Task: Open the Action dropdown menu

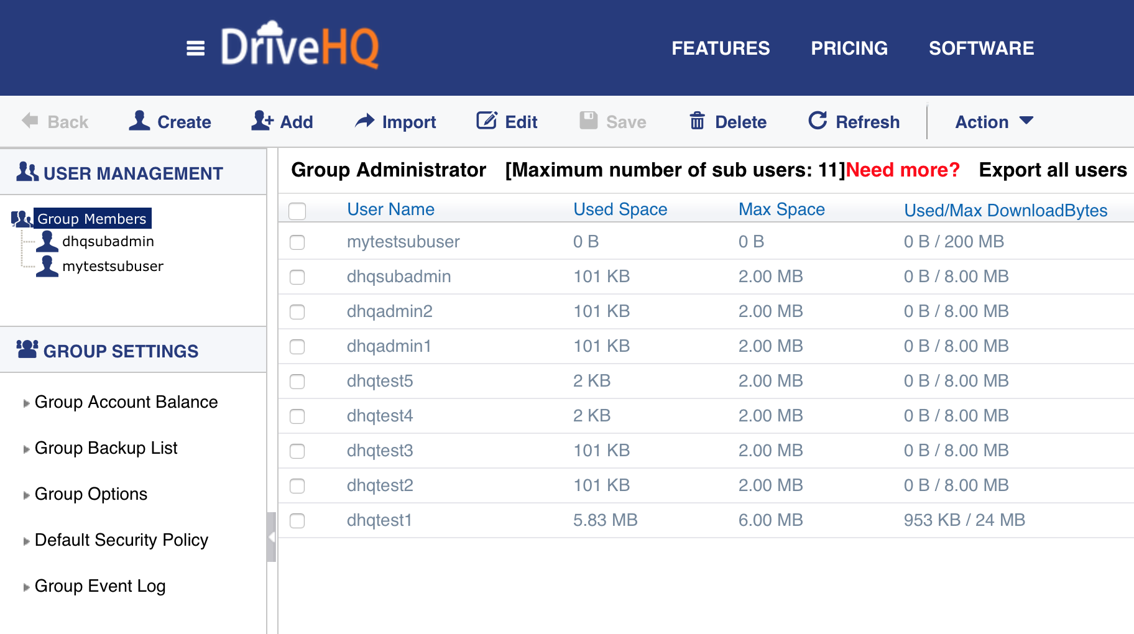Action: click(x=993, y=122)
